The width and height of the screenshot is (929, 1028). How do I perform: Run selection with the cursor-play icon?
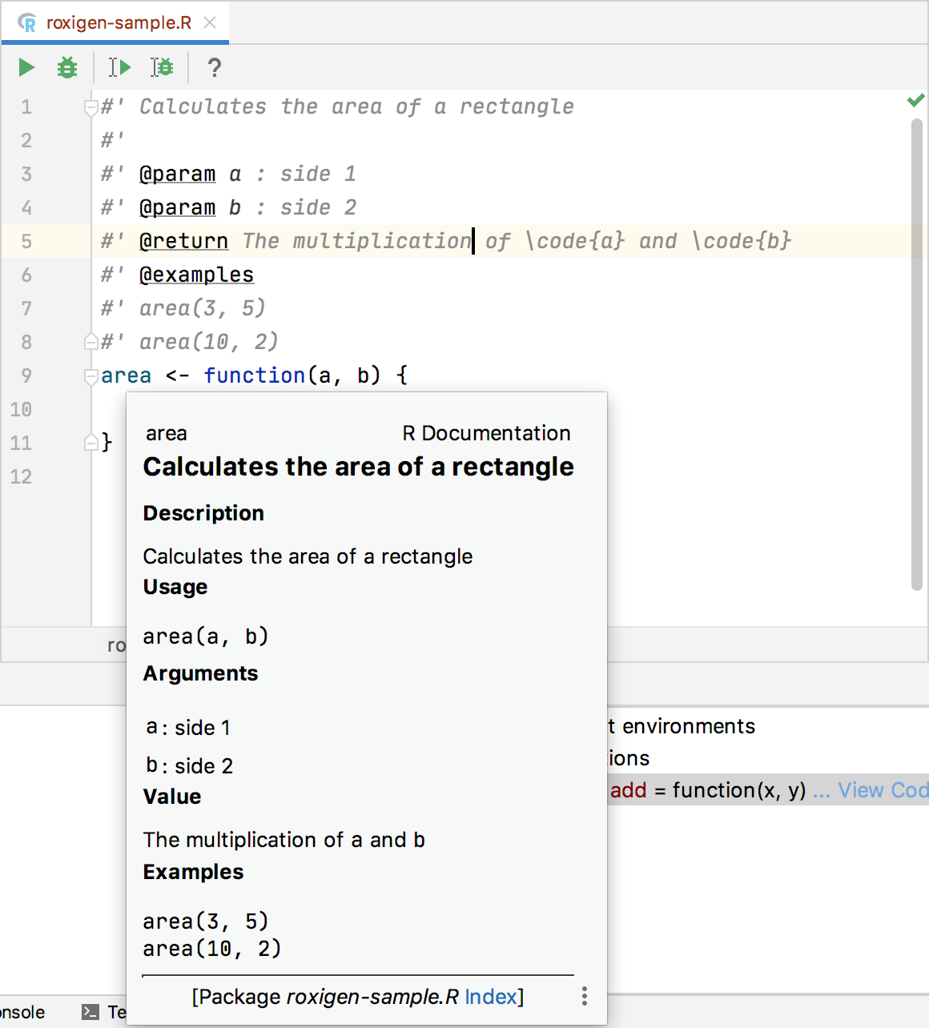click(120, 67)
